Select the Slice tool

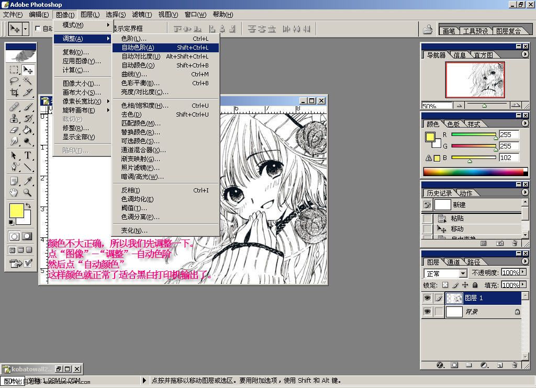click(x=27, y=93)
